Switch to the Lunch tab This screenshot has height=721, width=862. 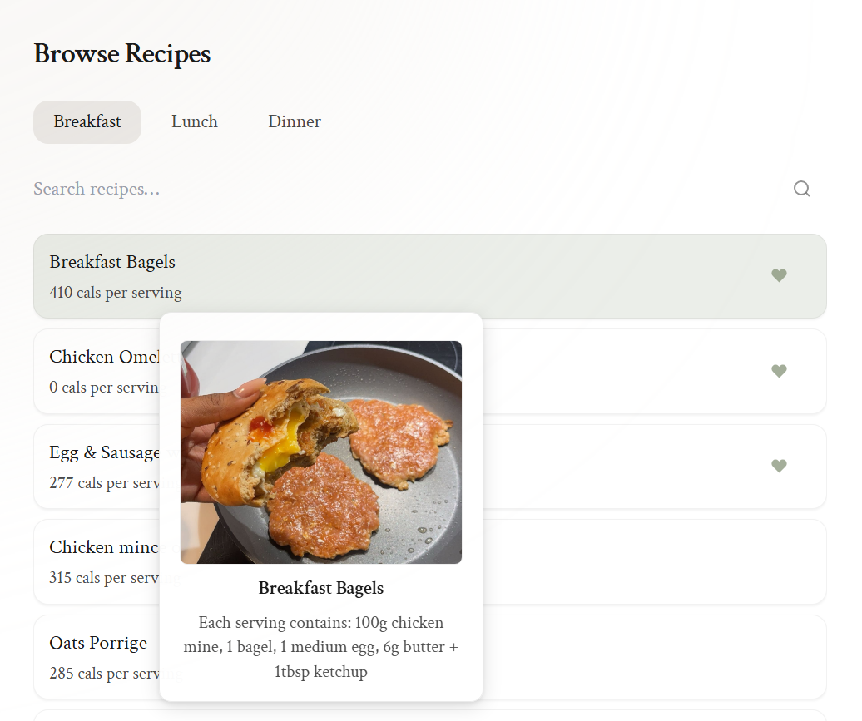[x=195, y=122]
